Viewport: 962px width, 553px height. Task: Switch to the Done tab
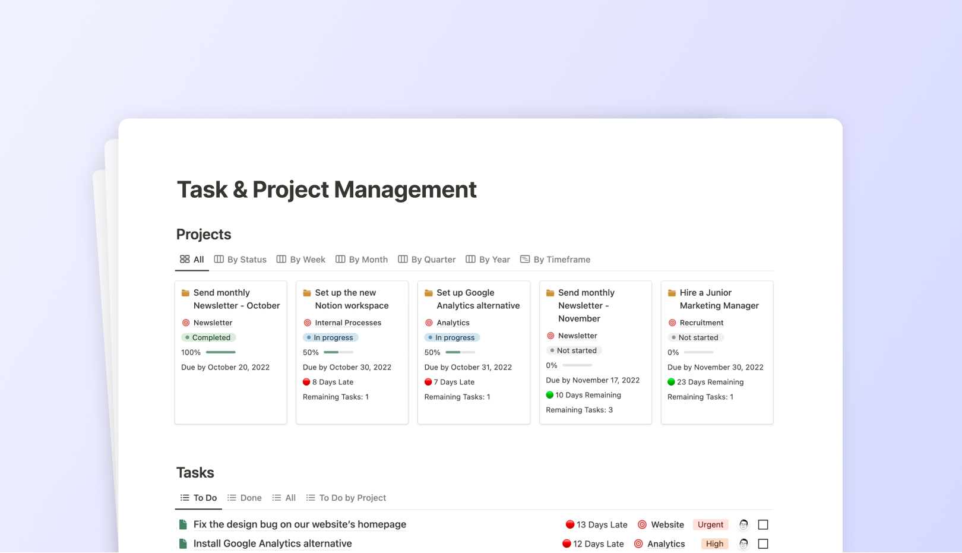pyautogui.click(x=250, y=498)
